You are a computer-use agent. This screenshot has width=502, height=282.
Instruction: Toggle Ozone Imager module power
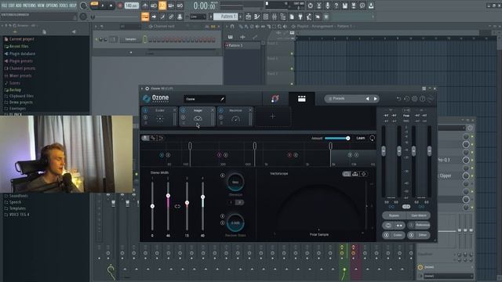[x=183, y=110]
